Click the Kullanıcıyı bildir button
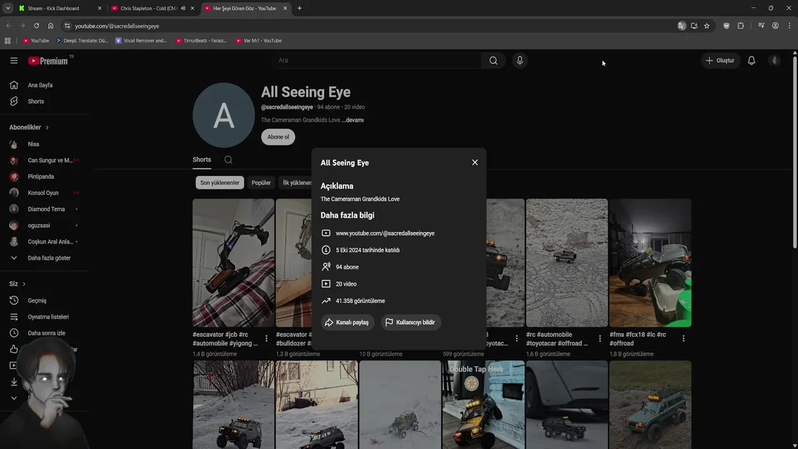 tap(410, 322)
